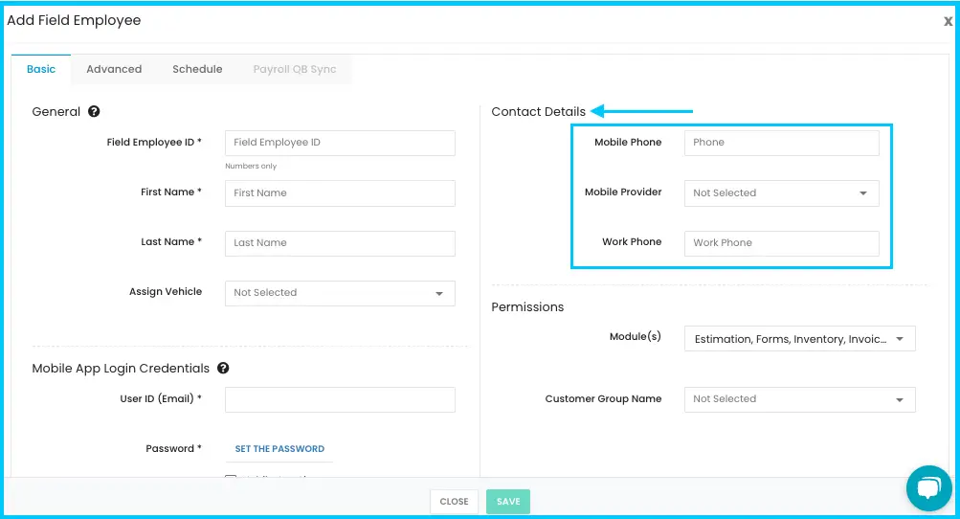This screenshot has width=960, height=519.
Task: Select the Basic tab
Action: [41, 69]
